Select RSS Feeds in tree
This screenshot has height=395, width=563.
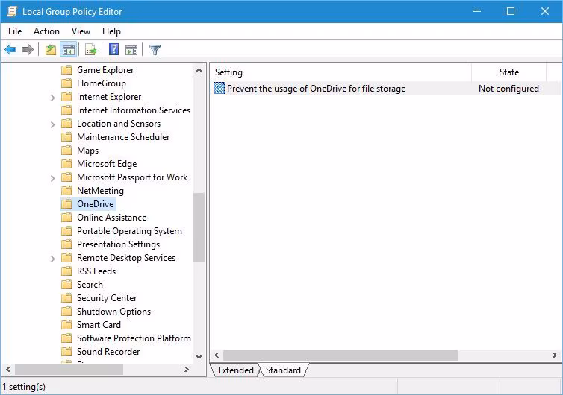tap(96, 271)
